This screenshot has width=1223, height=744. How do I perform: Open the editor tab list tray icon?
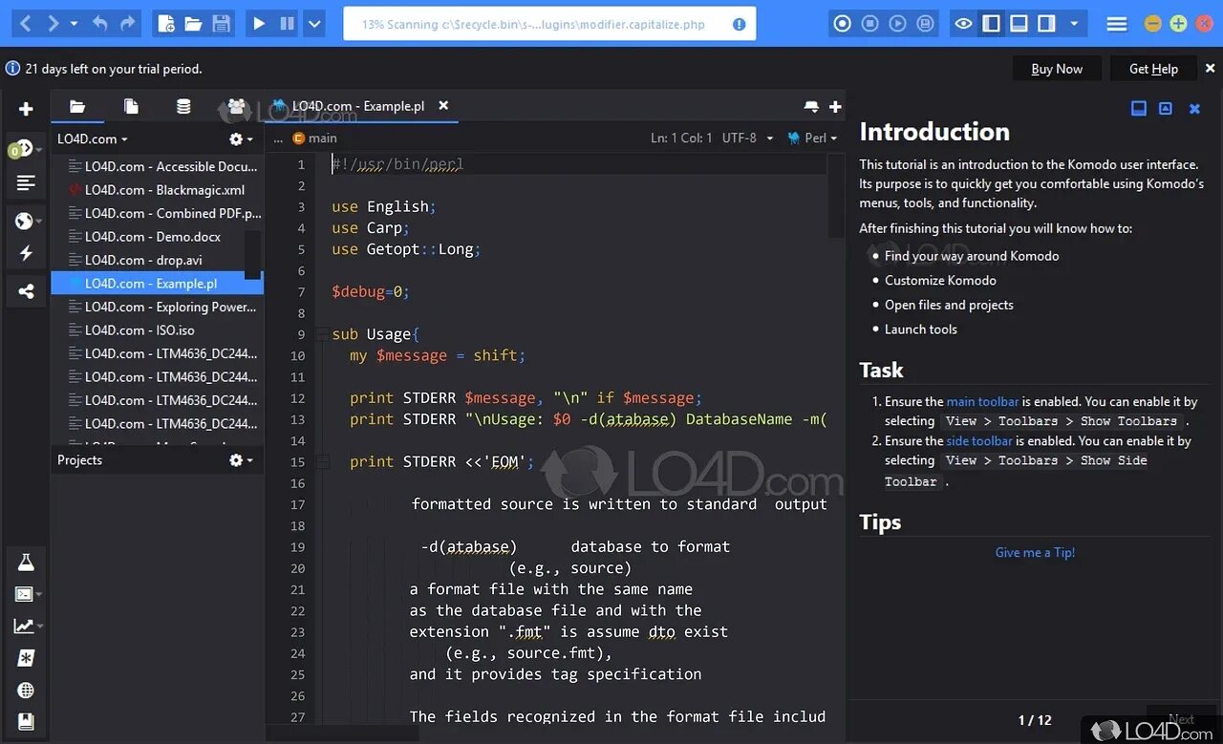coord(811,107)
